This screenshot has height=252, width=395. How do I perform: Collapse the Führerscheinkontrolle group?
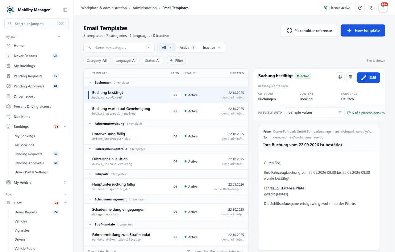click(90, 149)
